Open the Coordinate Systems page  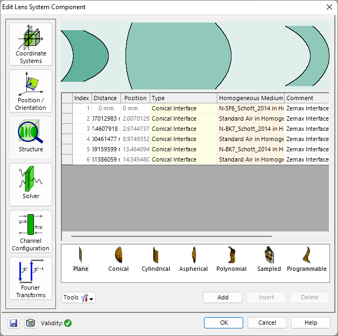tap(31, 44)
